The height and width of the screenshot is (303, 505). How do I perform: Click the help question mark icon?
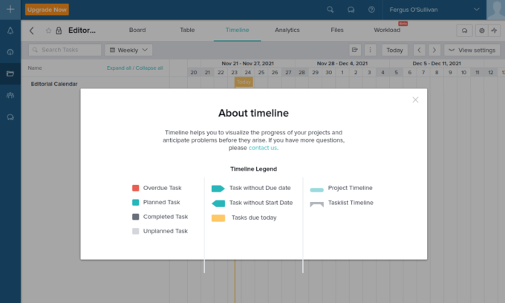point(371,10)
